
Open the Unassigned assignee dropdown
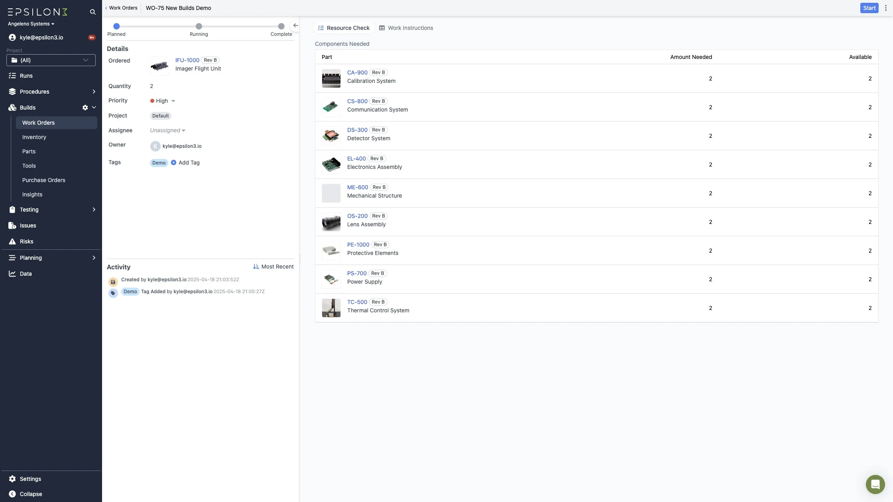point(167,130)
